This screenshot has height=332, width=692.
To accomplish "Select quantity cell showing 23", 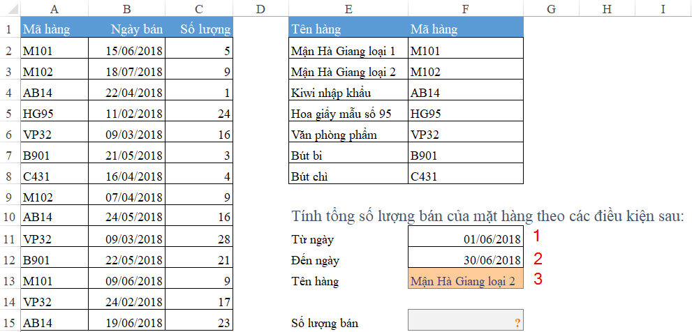I will 199,321.
